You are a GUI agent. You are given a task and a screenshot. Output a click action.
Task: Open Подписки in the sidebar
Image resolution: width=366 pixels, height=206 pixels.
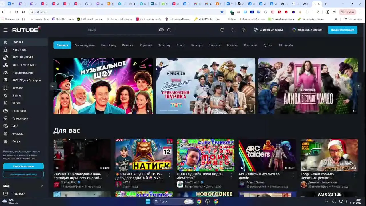click(24, 193)
